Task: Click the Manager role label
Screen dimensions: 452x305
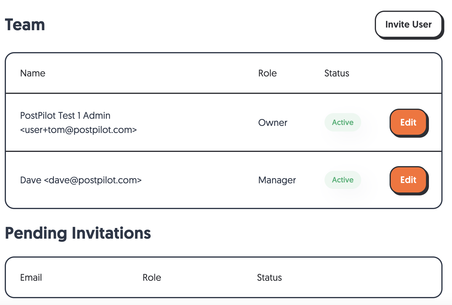Action: point(277,180)
